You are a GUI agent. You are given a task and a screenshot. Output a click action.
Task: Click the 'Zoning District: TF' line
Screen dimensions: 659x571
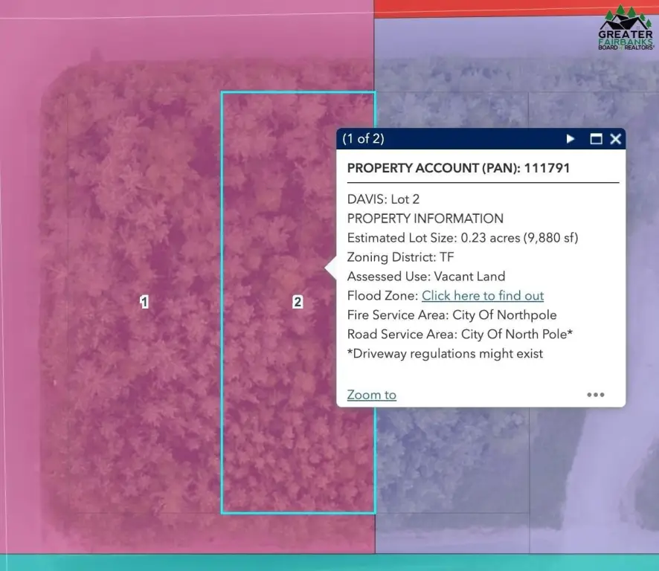(400, 257)
